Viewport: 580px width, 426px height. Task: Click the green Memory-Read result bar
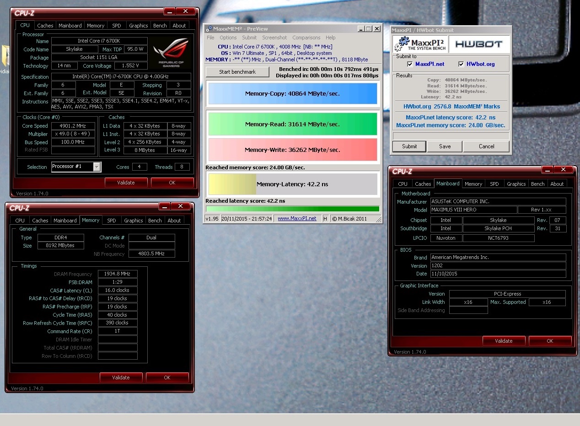tap(293, 124)
